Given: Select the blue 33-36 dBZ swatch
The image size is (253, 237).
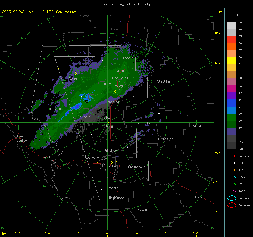Looking at the screenshot, I should [x=232, y=103].
